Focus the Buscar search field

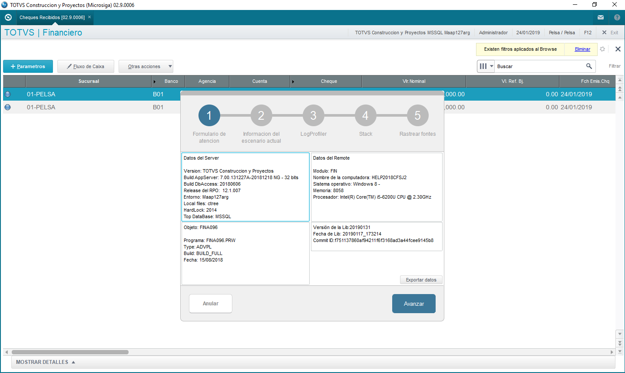pos(540,66)
